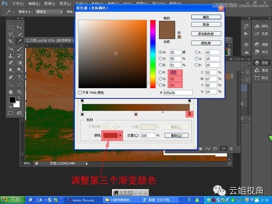Open the Layers panel icon

[261, 63]
